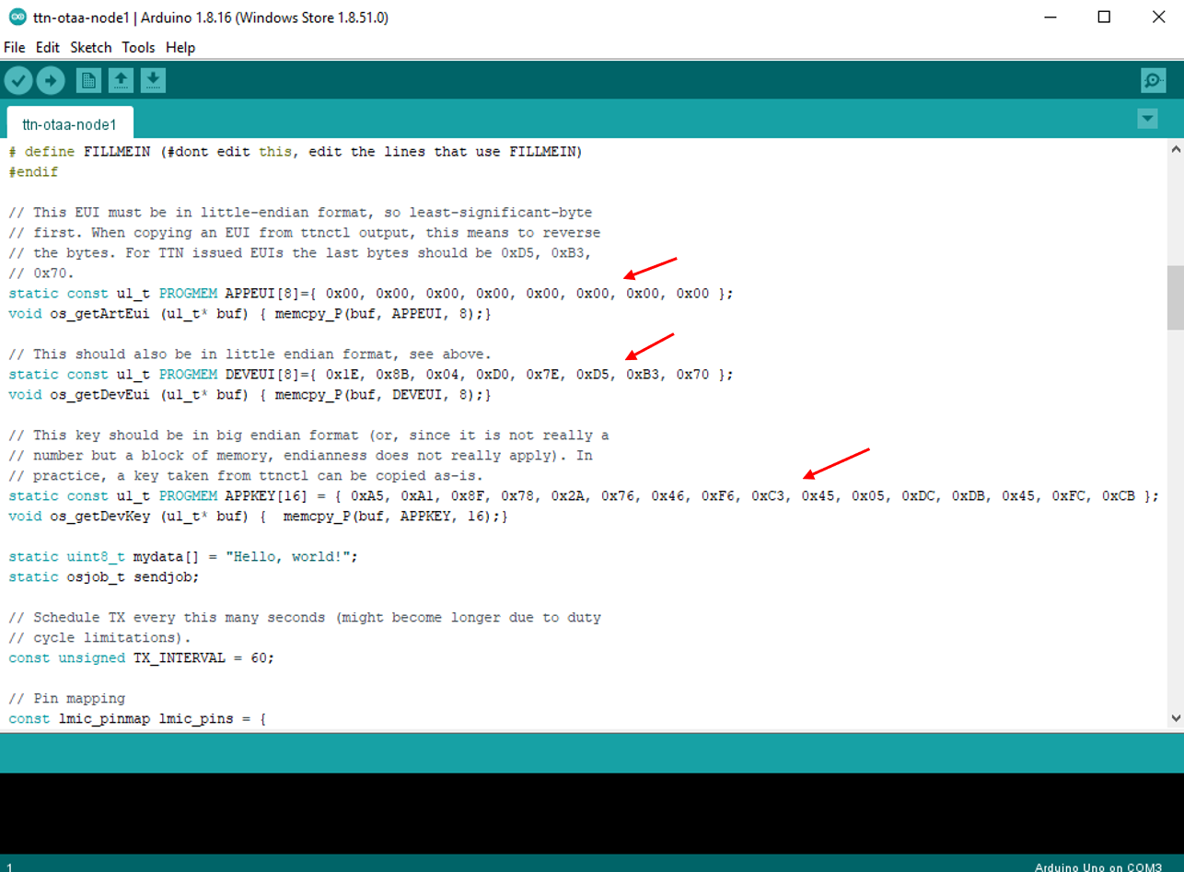This screenshot has height=872, width=1184.
Task: Open the Tools menu
Action: click(138, 47)
